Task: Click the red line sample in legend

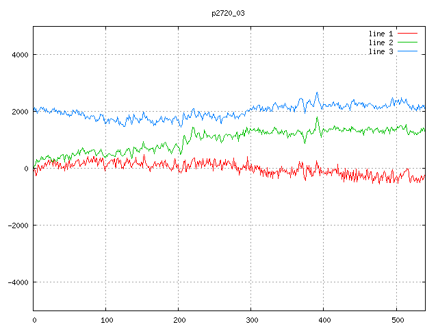Action: [407, 33]
